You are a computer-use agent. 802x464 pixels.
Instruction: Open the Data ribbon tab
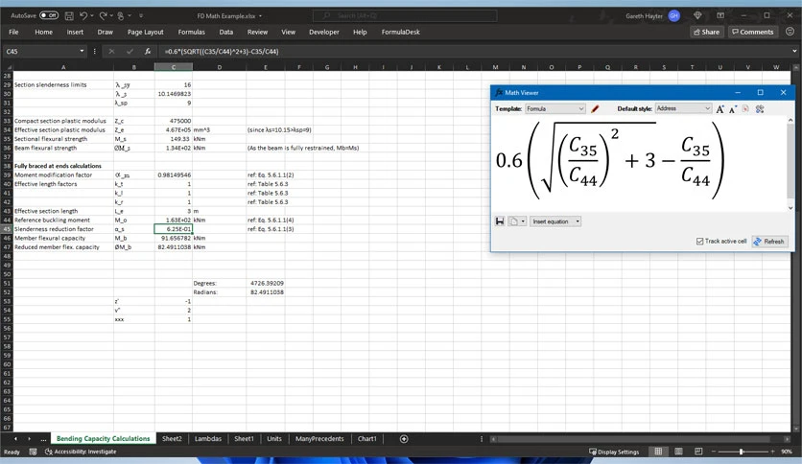[x=226, y=32]
